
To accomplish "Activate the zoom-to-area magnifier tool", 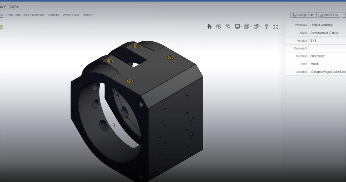I will point(228,26).
